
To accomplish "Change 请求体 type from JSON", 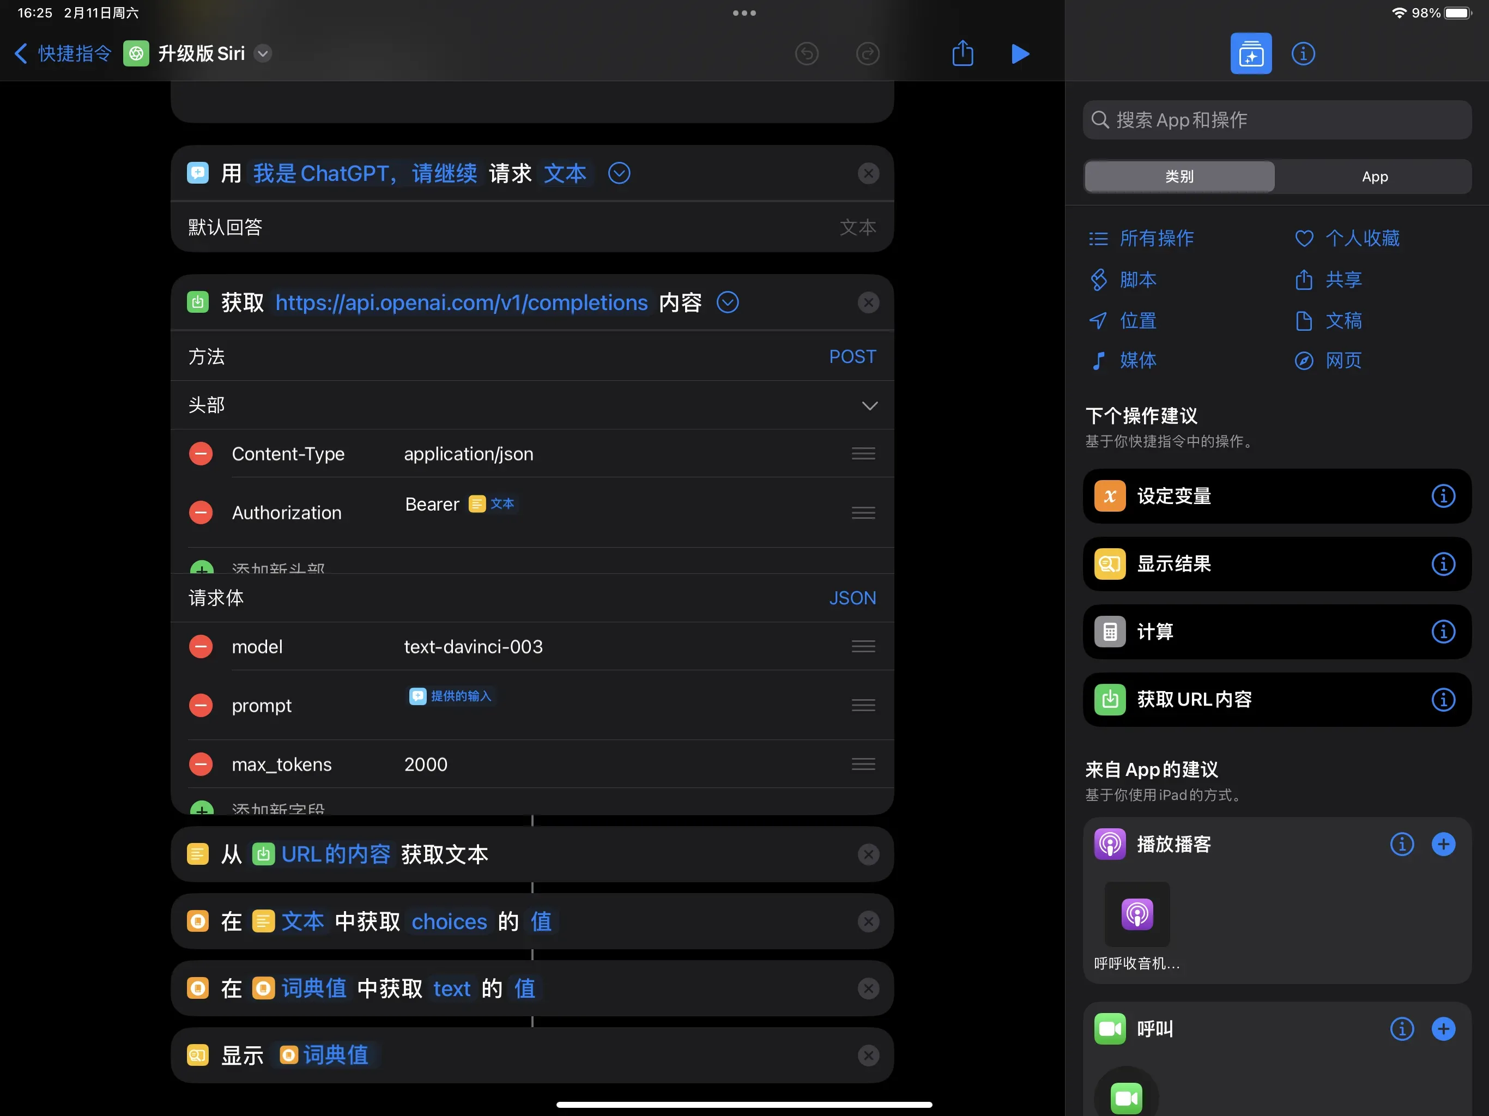I will (852, 598).
